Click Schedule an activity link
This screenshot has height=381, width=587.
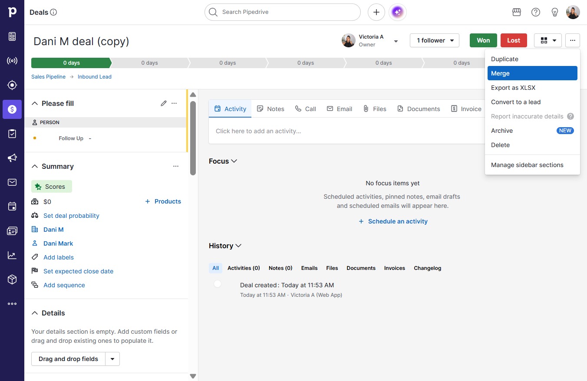[393, 221]
